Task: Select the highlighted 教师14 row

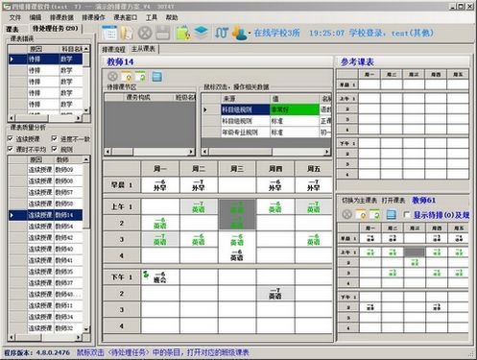Action: [x=45, y=215]
